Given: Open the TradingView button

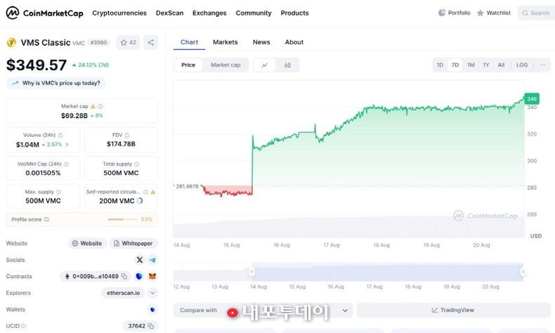Looking at the screenshot, I should [453, 311].
